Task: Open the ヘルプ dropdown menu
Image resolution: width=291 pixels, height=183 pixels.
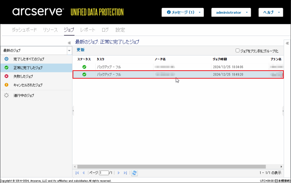Action: click(x=271, y=12)
